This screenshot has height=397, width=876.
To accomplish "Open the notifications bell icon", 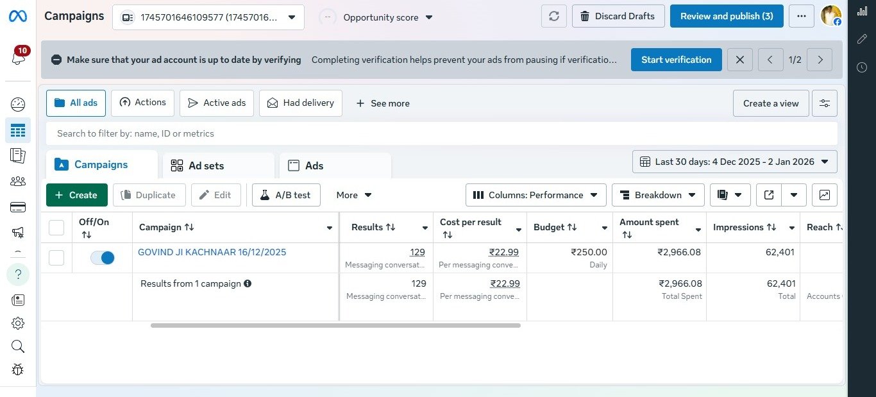I will (x=18, y=58).
